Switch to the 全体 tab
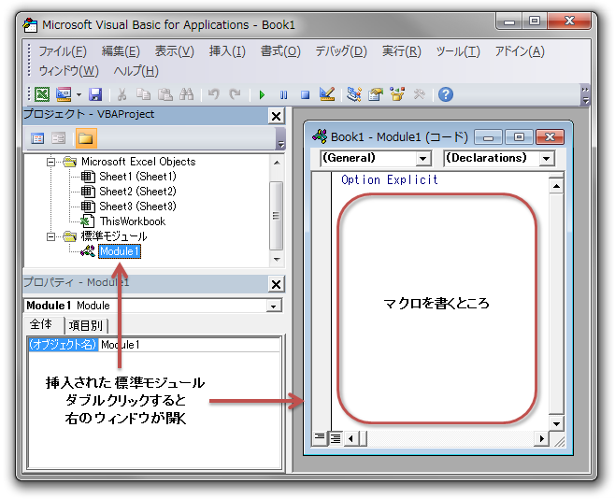This screenshot has width=615, height=499. pyautogui.click(x=41, y=324)
